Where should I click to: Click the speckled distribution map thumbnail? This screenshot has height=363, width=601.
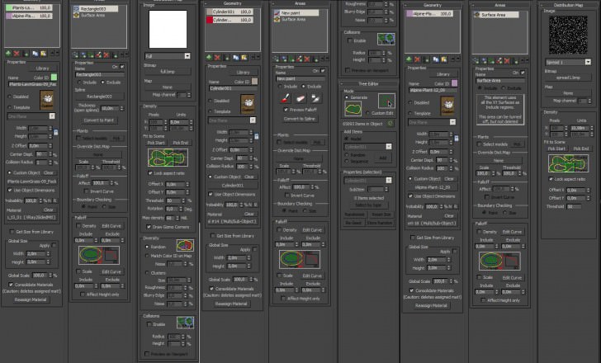tap(568, 35)
